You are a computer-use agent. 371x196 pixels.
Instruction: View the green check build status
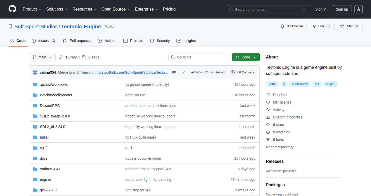[x=183, y=72]
